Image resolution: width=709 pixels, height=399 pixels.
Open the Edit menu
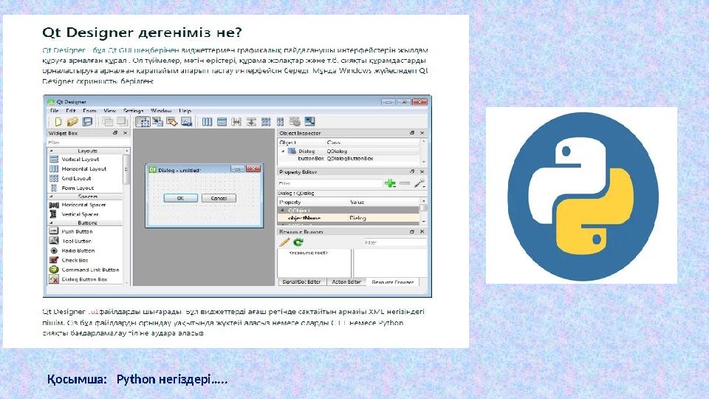tap(71, 110)
